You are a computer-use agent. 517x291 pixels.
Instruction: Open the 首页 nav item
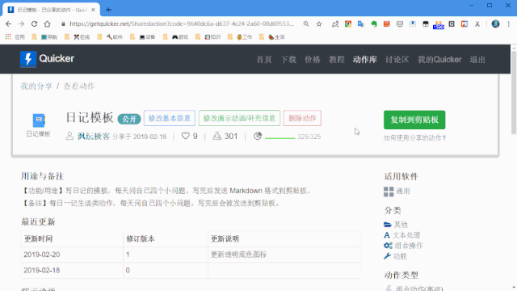click(264, 59)
